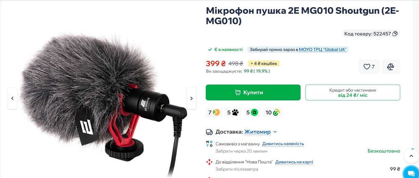Screen dimensions: 419x178
Task: Add product to comparison scales icon
Action: click(x=391, y=66)
